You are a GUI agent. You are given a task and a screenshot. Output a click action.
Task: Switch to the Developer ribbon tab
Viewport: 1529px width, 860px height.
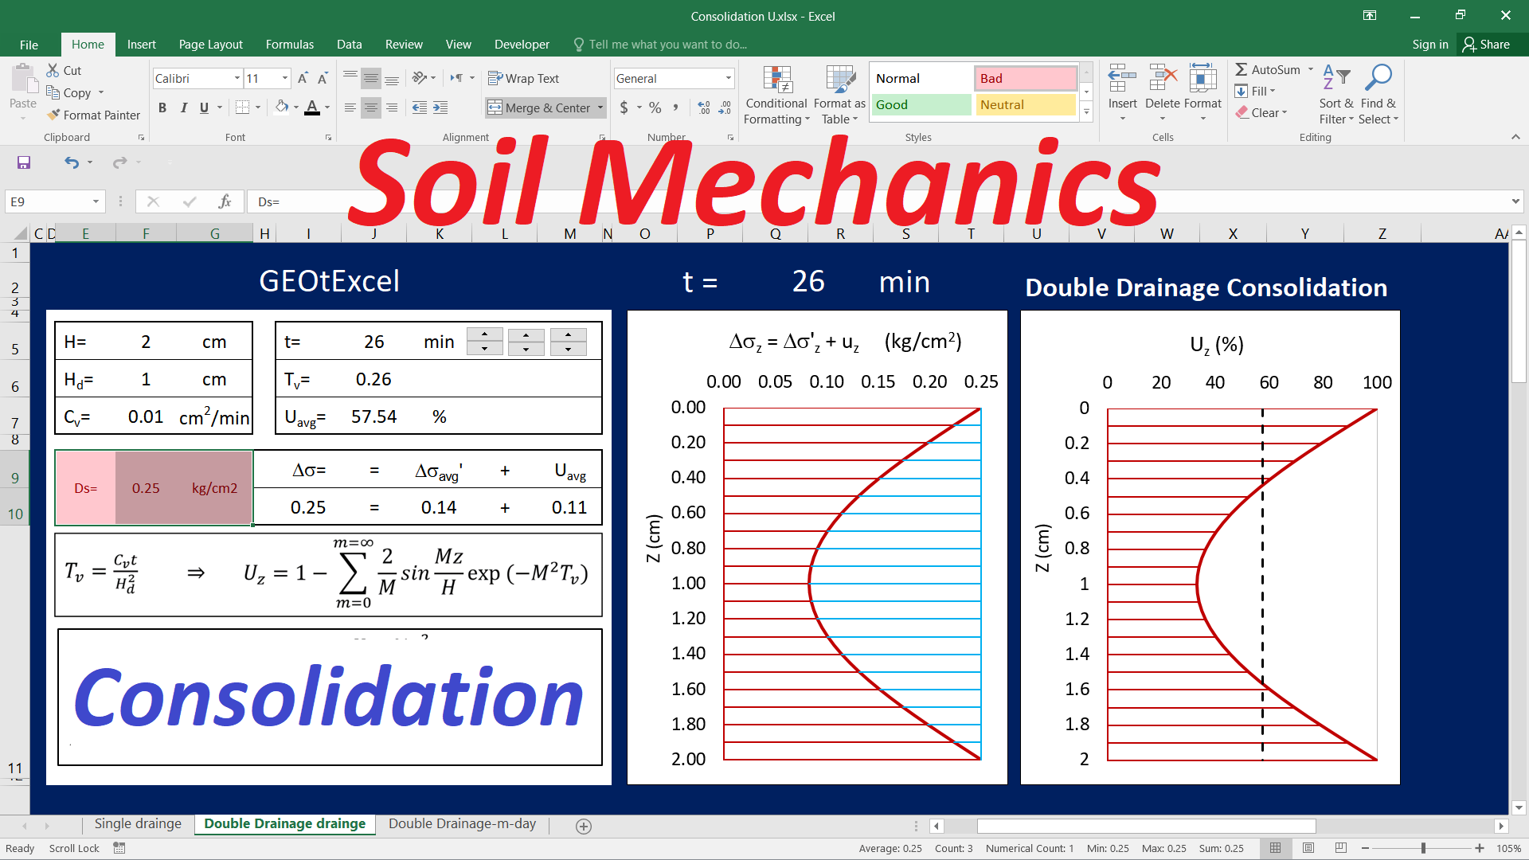coord(522,45)
